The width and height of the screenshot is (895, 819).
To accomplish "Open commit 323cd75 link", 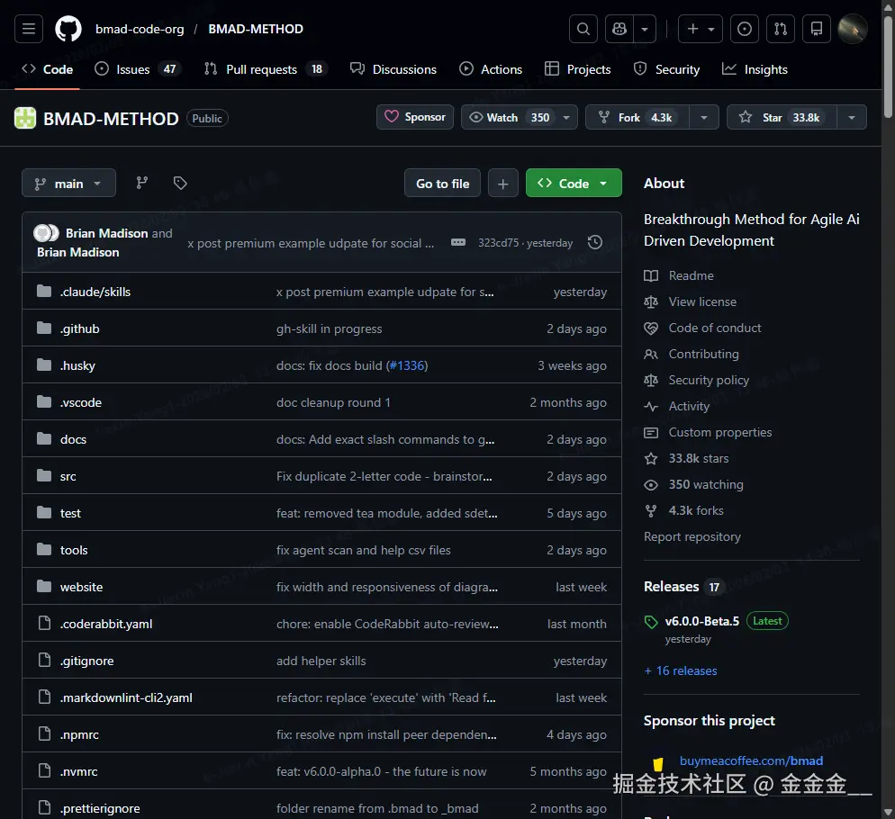I will (498, 243).
